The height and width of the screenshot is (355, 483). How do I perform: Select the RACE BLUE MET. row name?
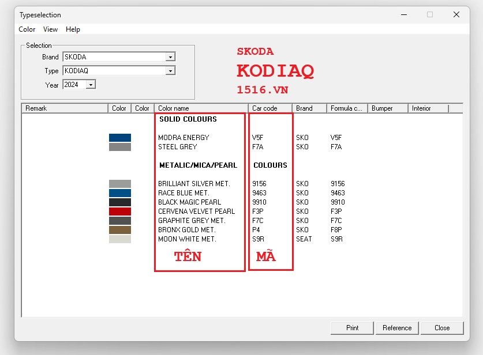[x=184, y=193]
